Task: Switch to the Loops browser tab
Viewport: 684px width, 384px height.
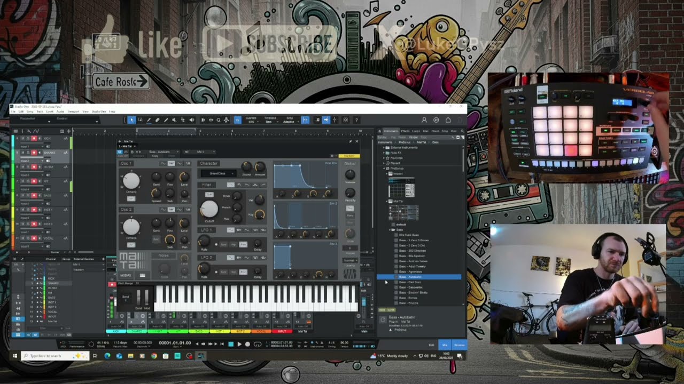Action: pyautogui.click(x=415, y=131)
